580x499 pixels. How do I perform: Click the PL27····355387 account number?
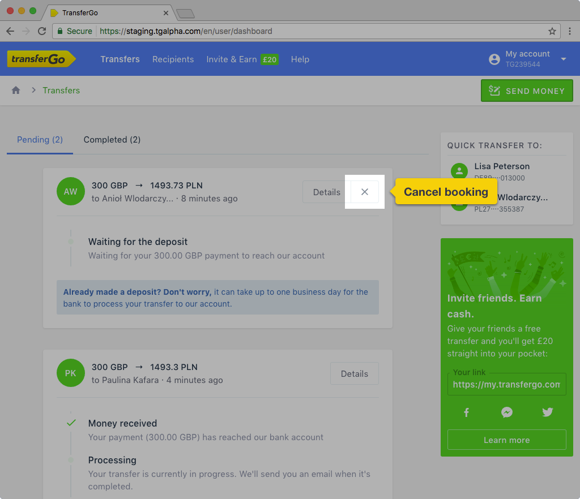pyautogui.click(x=499, y=209)
